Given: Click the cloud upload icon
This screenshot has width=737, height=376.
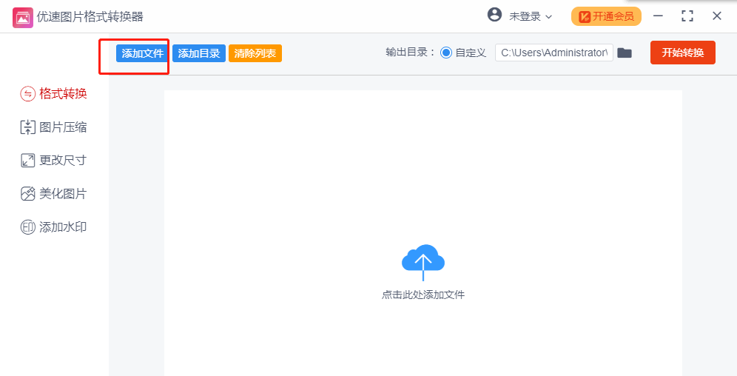Looking at the screenshot, I should tap(423, 262).
